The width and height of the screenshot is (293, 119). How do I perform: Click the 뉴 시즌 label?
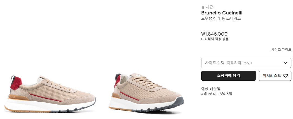pyautogui.click(x=207, y=7)
